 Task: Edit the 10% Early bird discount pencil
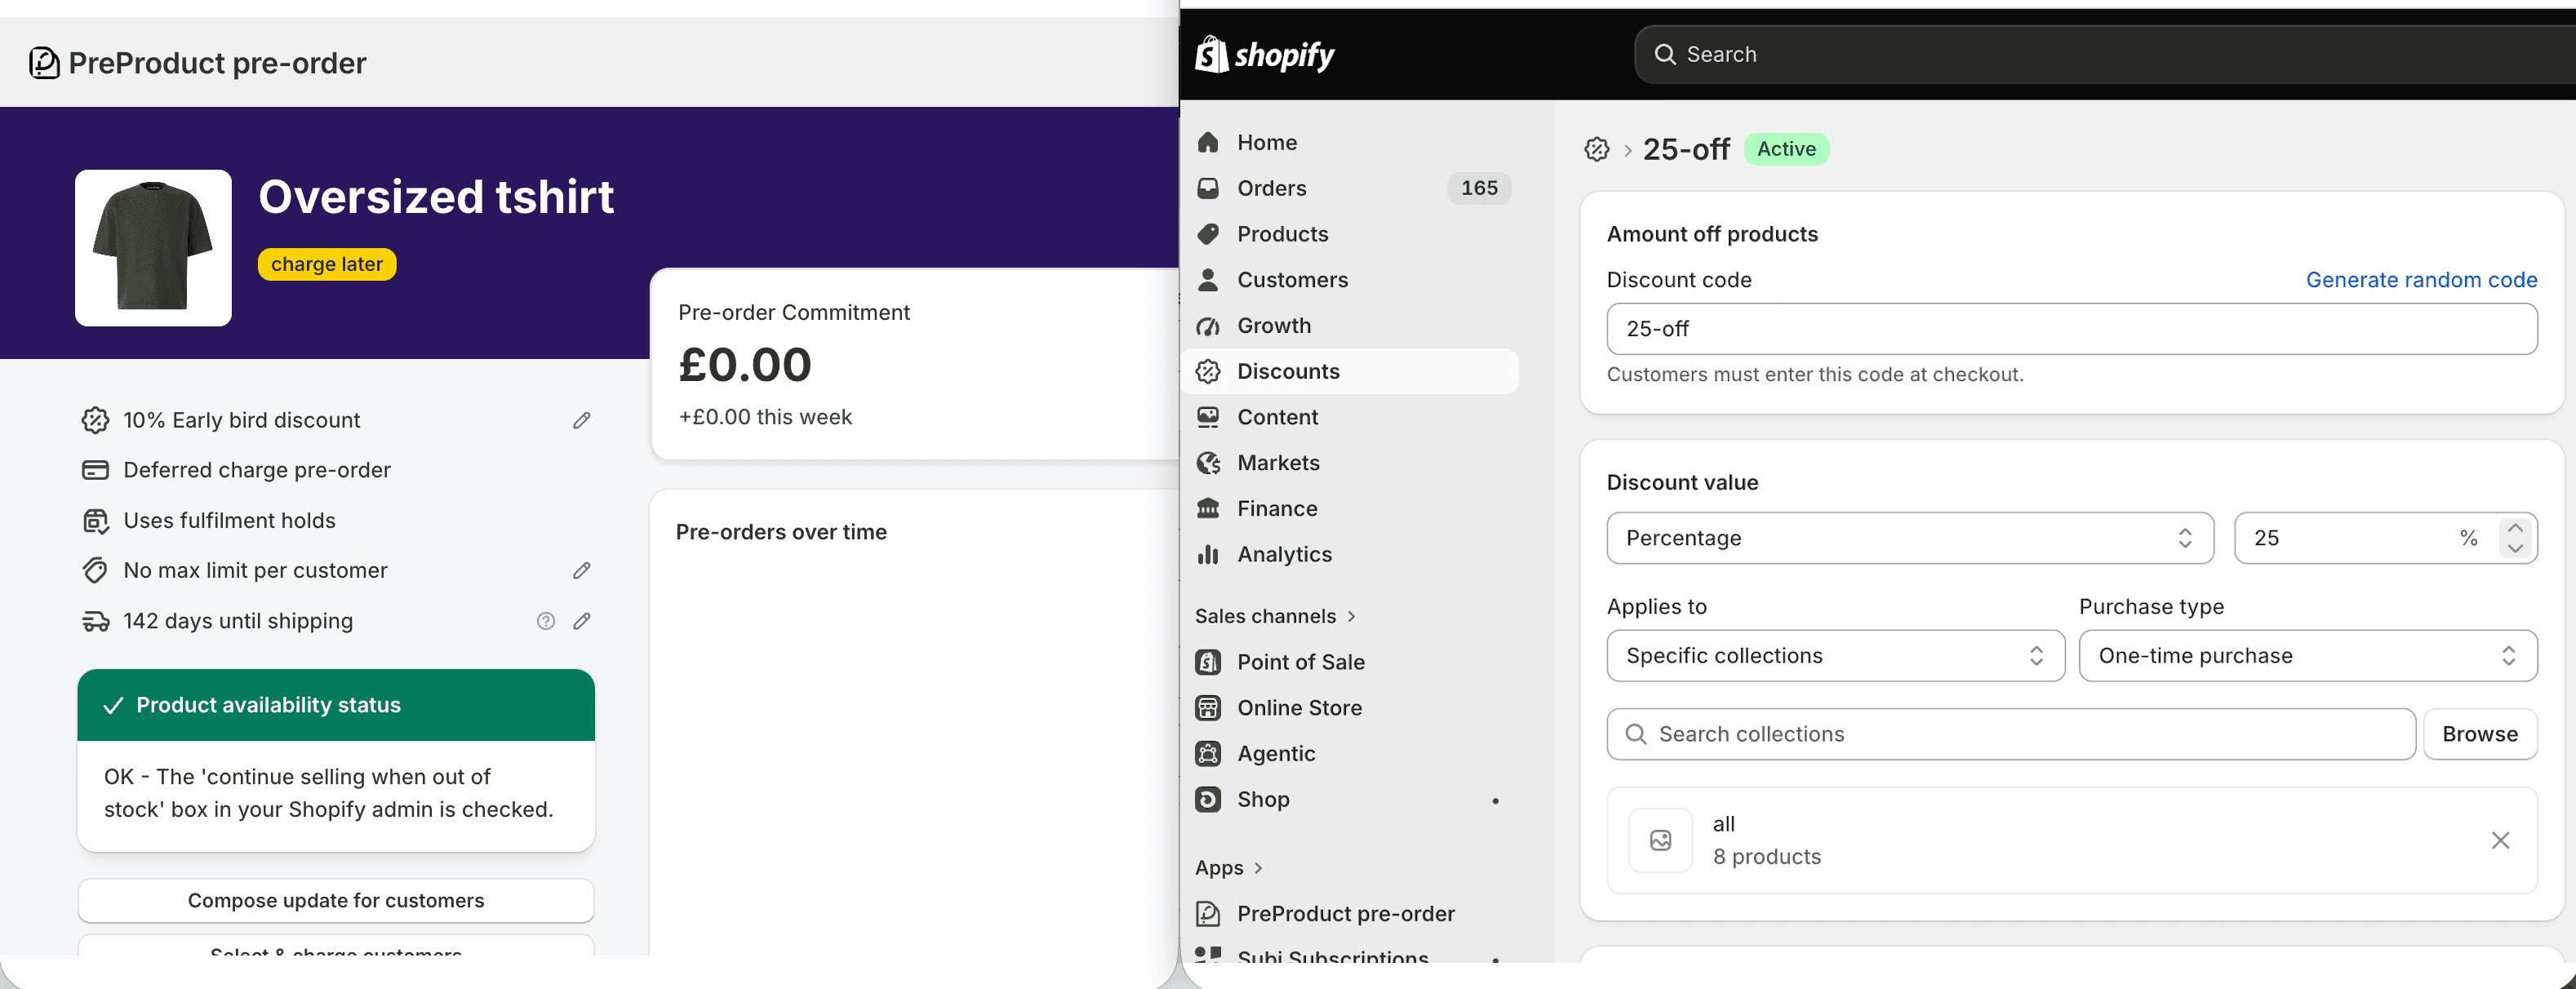click(582, 420)
